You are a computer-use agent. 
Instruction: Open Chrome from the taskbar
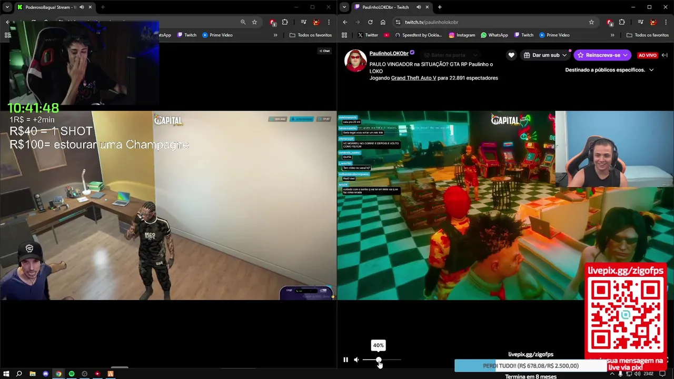pos(58,374)
